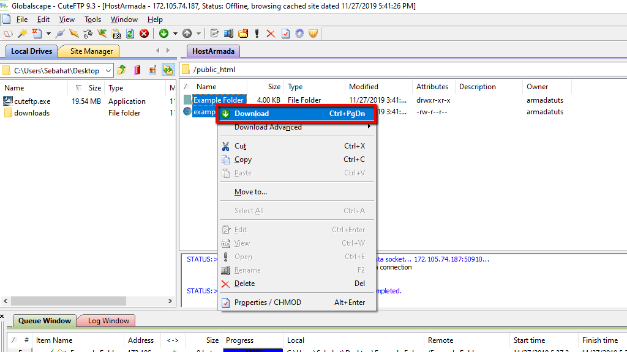This screenshot has width=627, height=352.
Task: Click the yellow arrow icon after Quick Connect
Action: click(x=74, y=34)
